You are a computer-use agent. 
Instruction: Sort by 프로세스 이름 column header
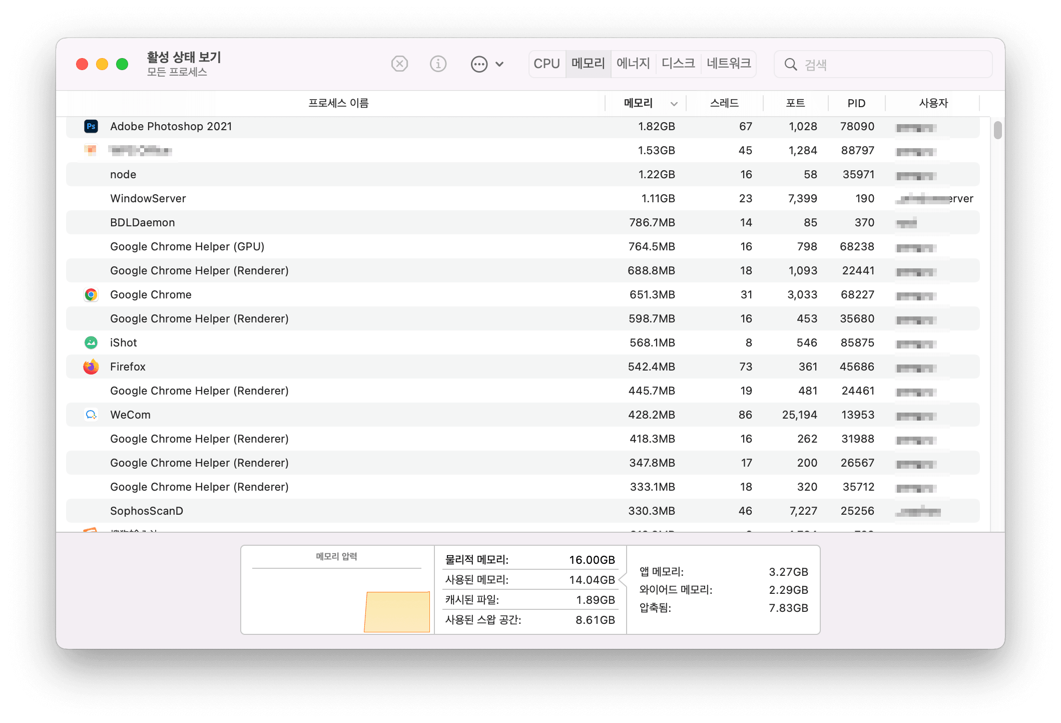[x=338, y=103]
